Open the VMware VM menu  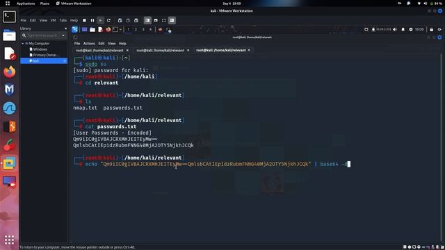point(53,20)
